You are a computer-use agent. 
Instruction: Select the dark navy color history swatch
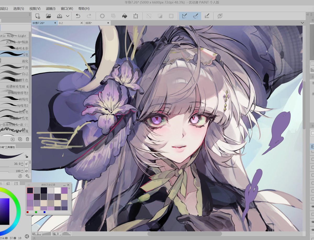coord(30,190)
